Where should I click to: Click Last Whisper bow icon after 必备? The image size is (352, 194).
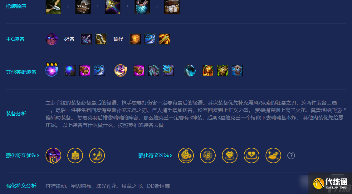tap(86, 39)
